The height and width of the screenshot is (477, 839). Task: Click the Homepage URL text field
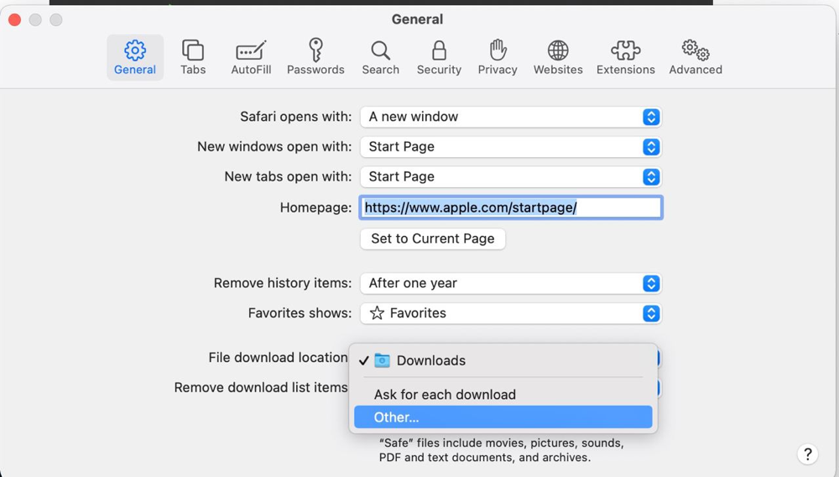[x=510, y=207]
